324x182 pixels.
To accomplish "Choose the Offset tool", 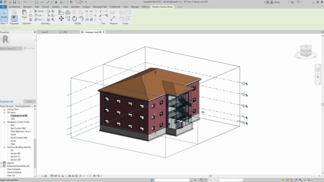I will coord(68,12).
